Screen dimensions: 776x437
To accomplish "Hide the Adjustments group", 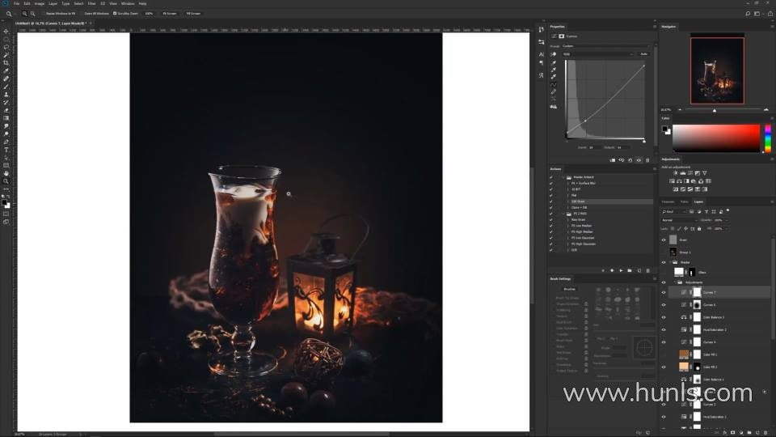I will coord(664,282).
